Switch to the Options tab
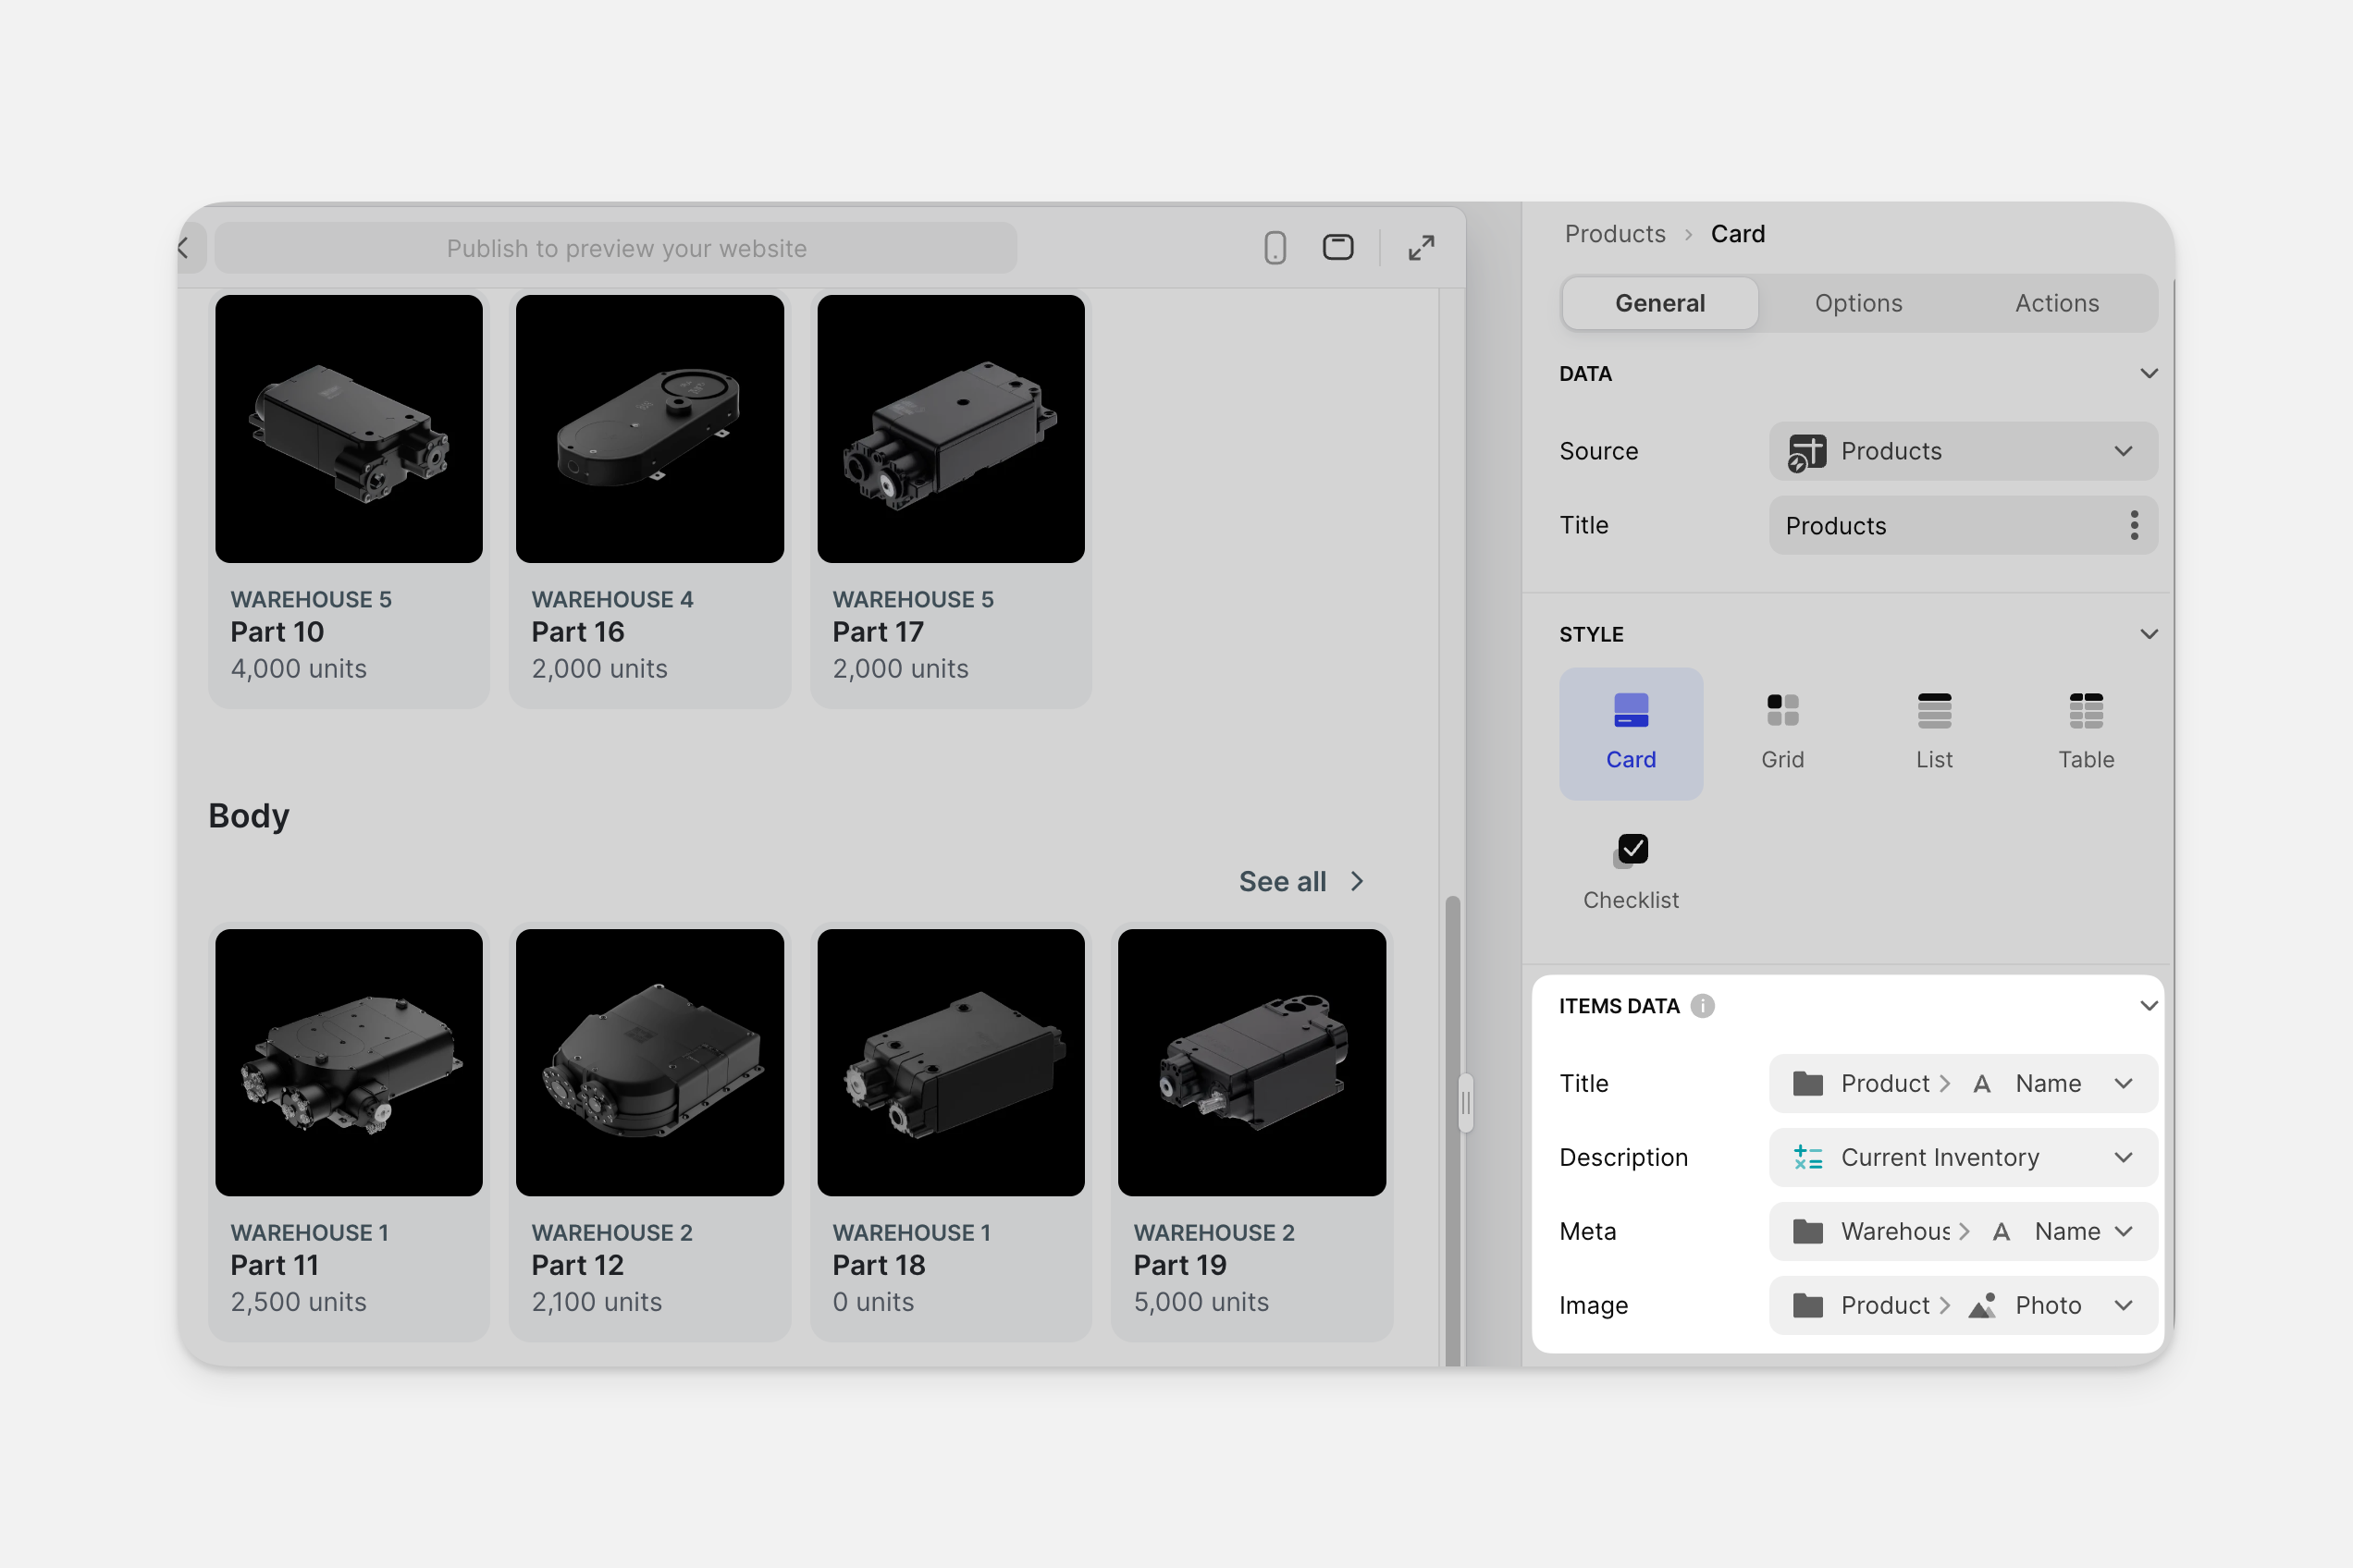The height and width of the screenshot is (1568, 2353). click(1859, 303)
